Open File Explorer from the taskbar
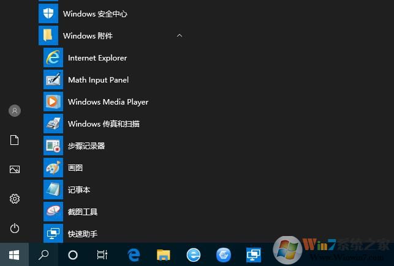The width and height of the screenshot is (394, 266). pyautogui.click(x=164, y=255)
